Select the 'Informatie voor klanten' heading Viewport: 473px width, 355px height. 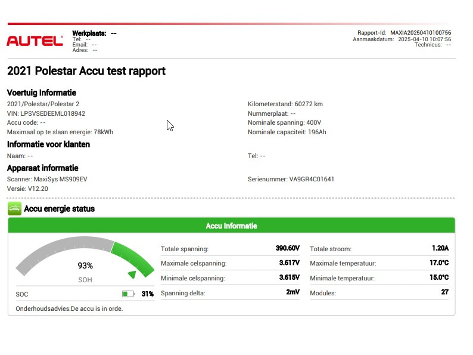[x=49, y=144]
